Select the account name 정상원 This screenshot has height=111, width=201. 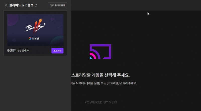36,39
